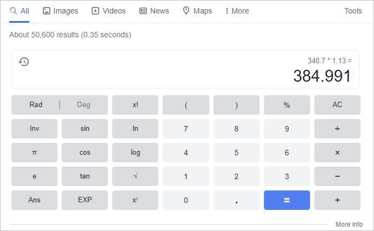Clear the calculator with AC

click(x=337, y=105)
